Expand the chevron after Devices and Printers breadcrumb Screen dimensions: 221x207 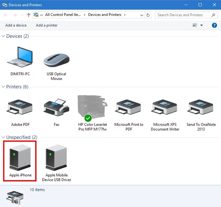click(x=125, y=15)
